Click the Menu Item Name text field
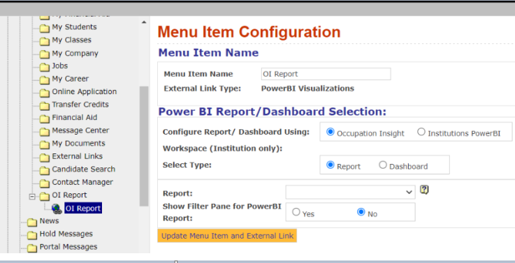The image size is (515, 263). point(326,74)
